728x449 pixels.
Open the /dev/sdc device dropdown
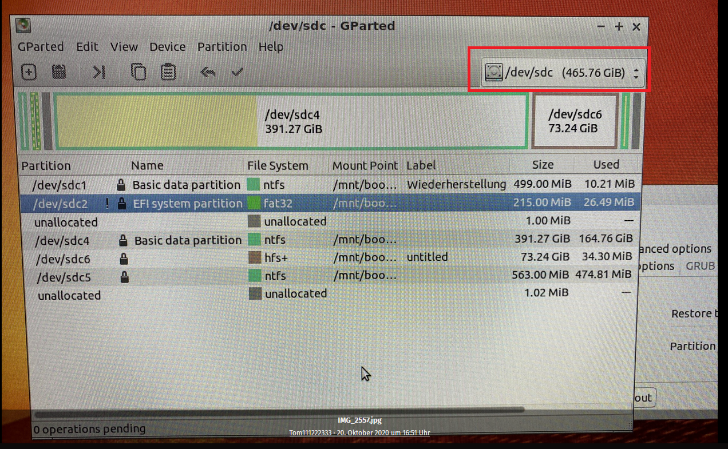[x=563, y=73]
